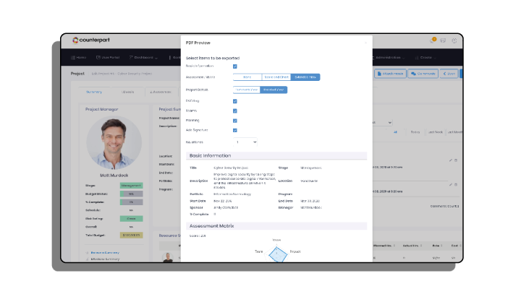The width and height of the screenshot is (521, 289).
Task: Click the Project breadcrumb label
Action: point(77,74)
